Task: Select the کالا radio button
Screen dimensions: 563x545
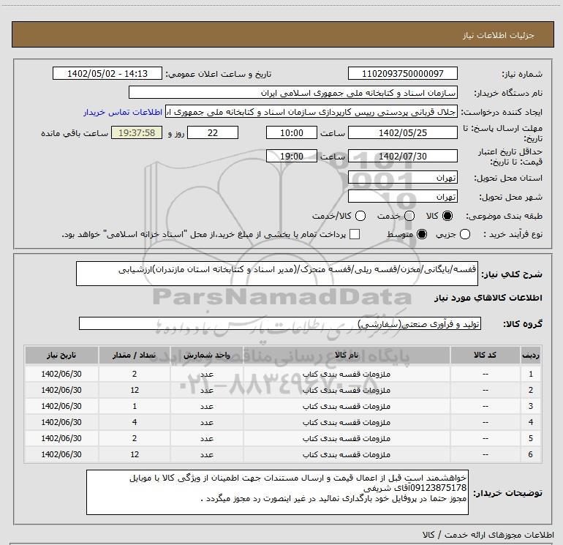Action: pos(447,216)
